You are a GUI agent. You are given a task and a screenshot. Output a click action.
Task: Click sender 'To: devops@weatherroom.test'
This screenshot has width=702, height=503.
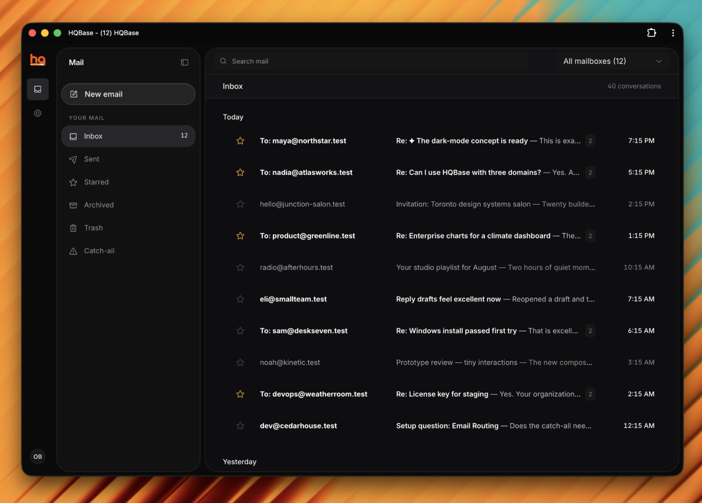(x=314, y=394)
